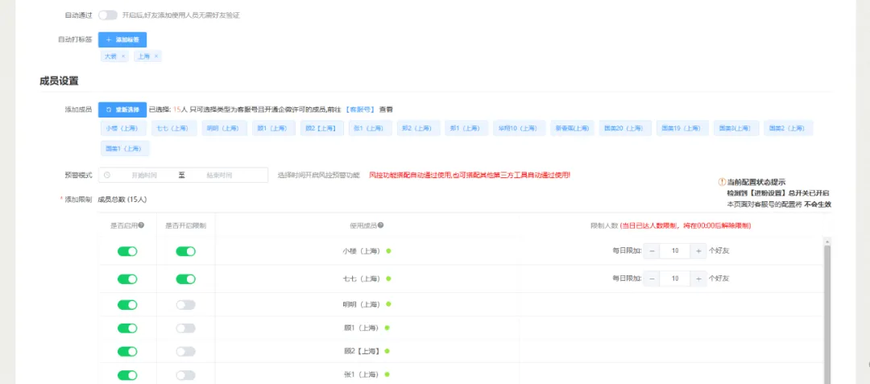Screen dimensions: 870x384
Task: Disable 是否启用 for 顾1（上海）
Action: tap(127, 328)
